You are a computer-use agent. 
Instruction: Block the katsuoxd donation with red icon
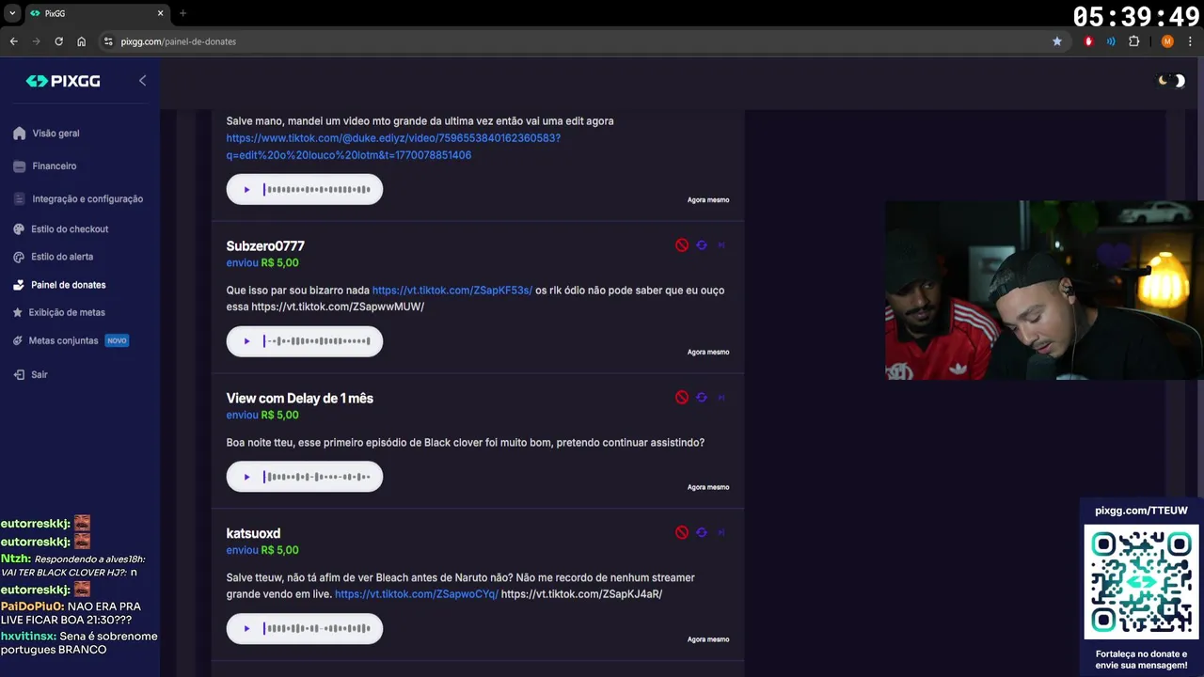[x=682, y=532]
